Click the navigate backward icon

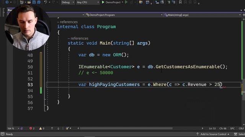[7, 2]
